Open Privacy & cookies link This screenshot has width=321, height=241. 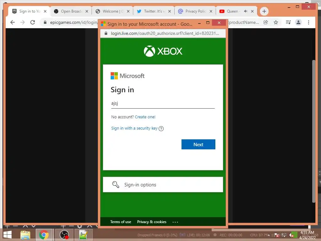pos(152,222)
